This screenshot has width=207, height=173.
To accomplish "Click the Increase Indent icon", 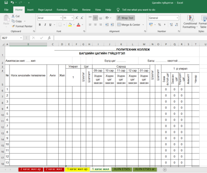I will [112, 25].
